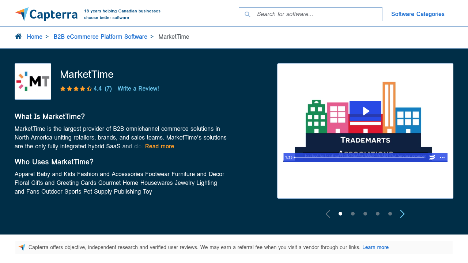The width and height of the screenshot is (468, 263).
Task: Click the 1:35 video time label
Action: coord(289,157)
